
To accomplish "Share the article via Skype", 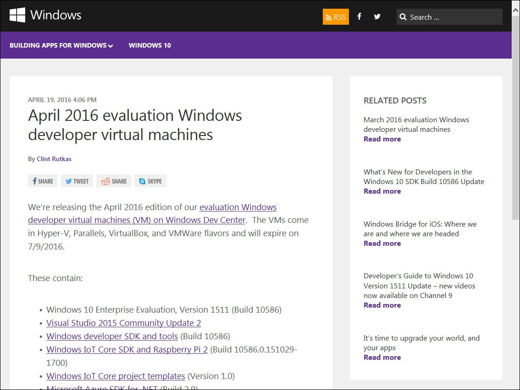I will pos(150,181).
